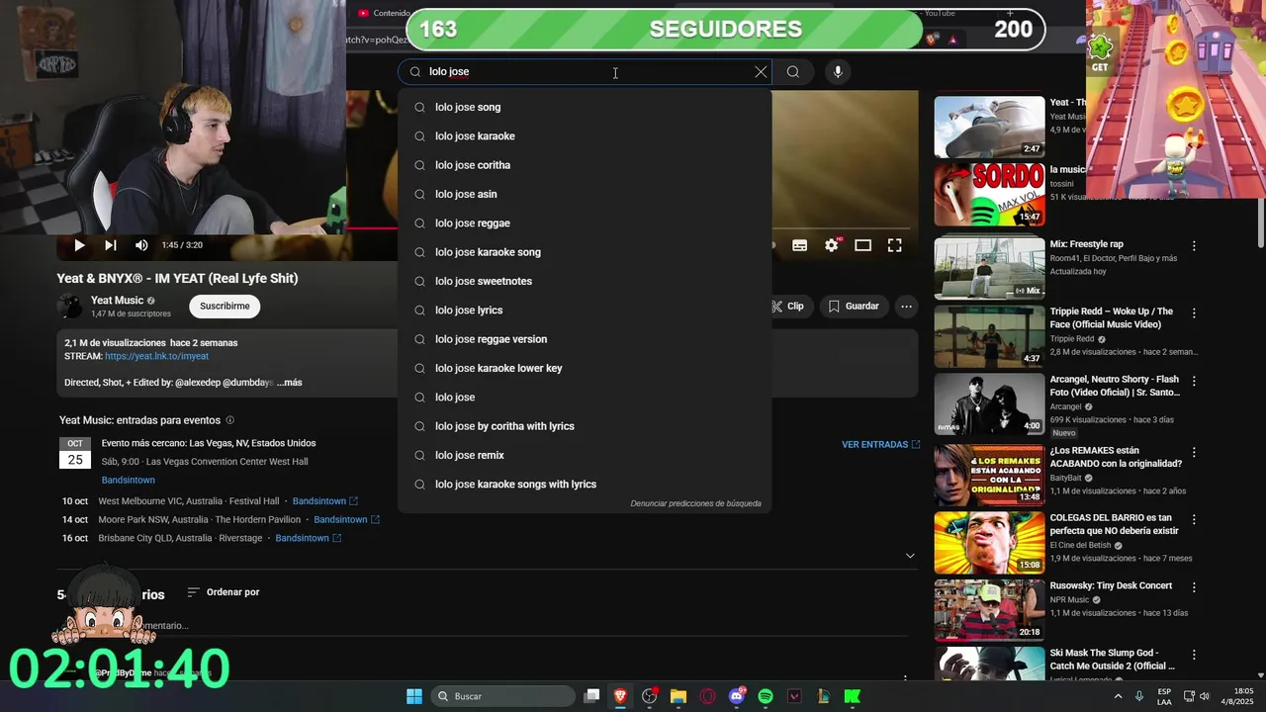Expand description with '...más'
This screenshot has width=1266, height=712.
[x=290, y=383]
